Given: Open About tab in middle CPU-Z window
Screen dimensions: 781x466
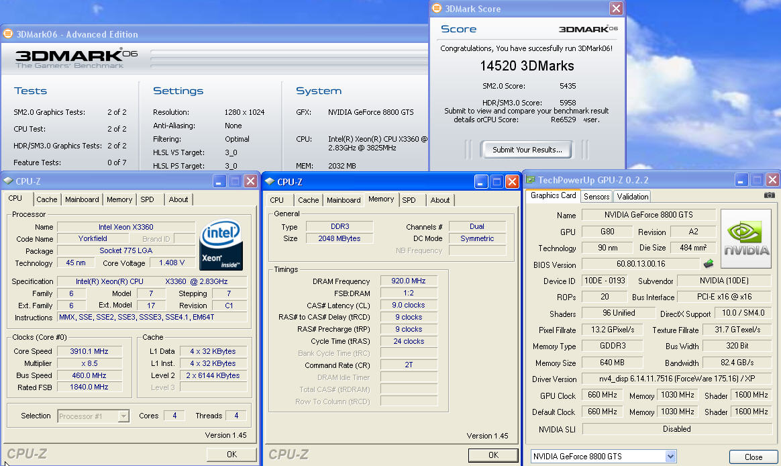Looking at the screenshot, I should [439, 200].
